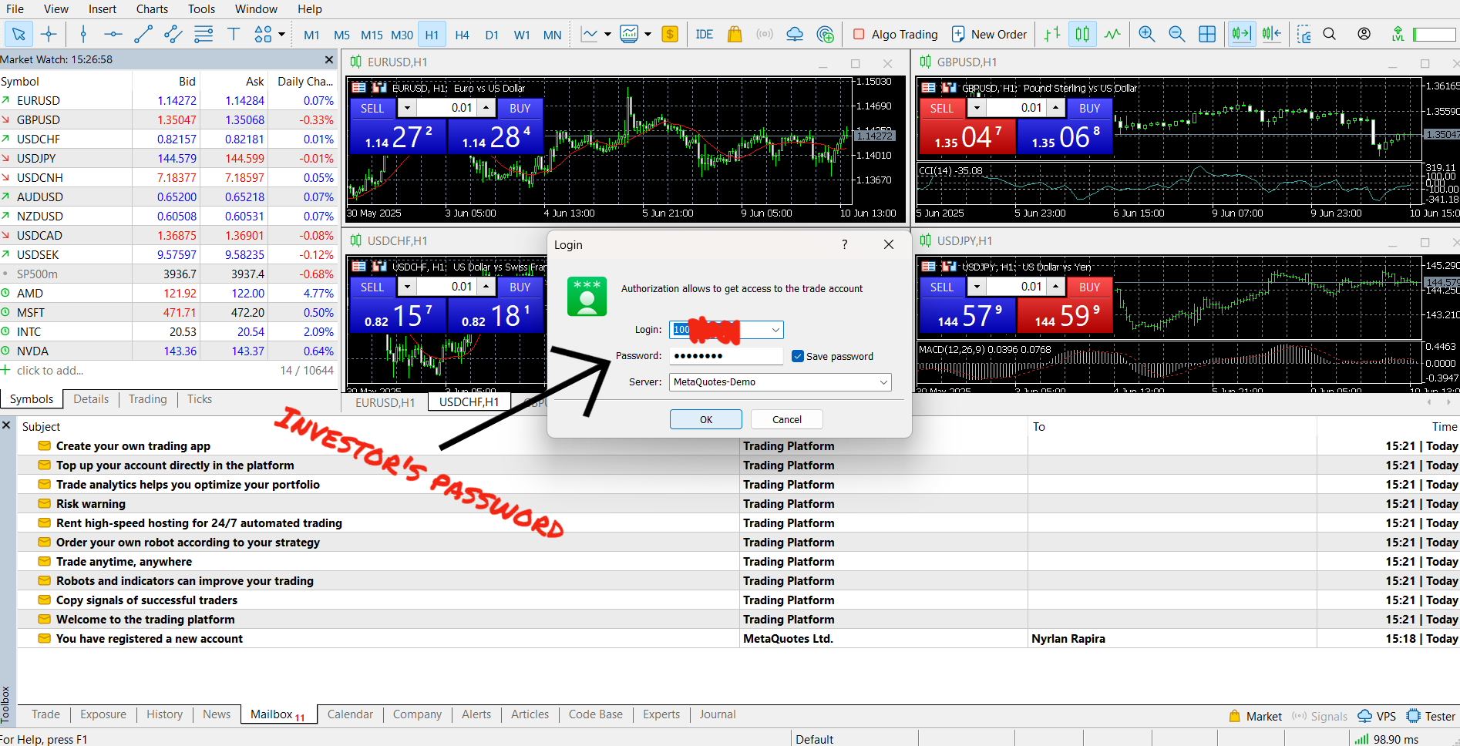Toggle the Algo Trading button
1460x746 pixels.
point(895,34)
